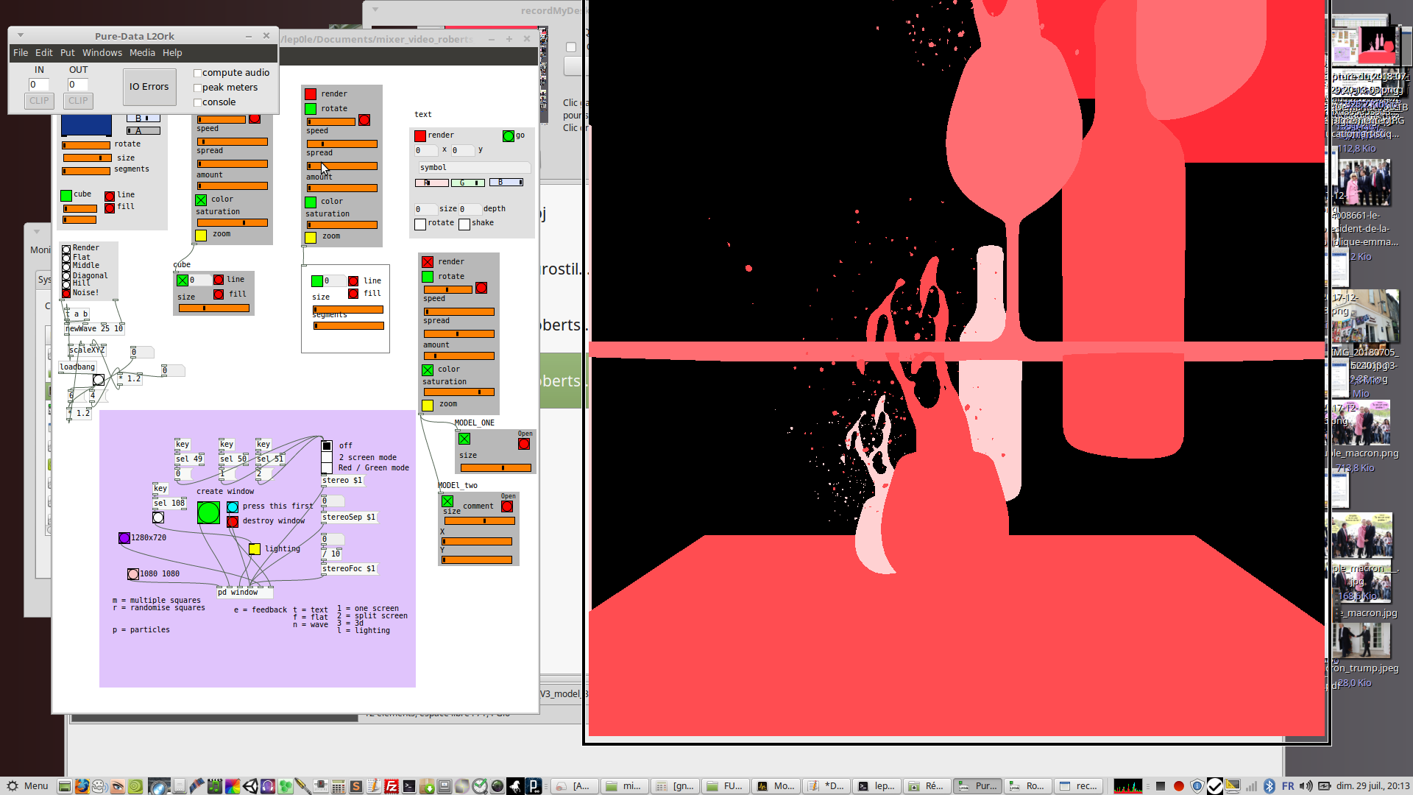
Task: Enable the peak meters checkbox
Action: [x=198, y=88]
